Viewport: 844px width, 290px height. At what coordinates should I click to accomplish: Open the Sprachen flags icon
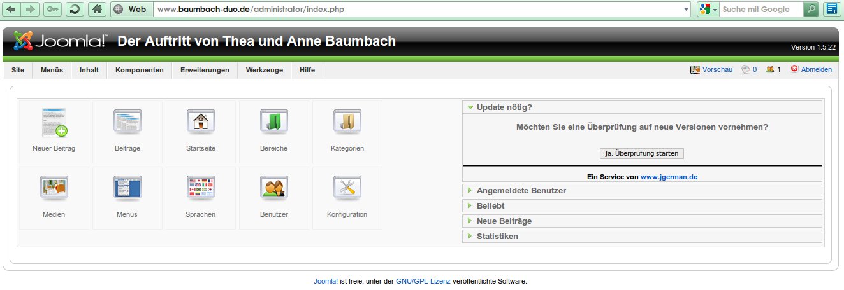201,188
